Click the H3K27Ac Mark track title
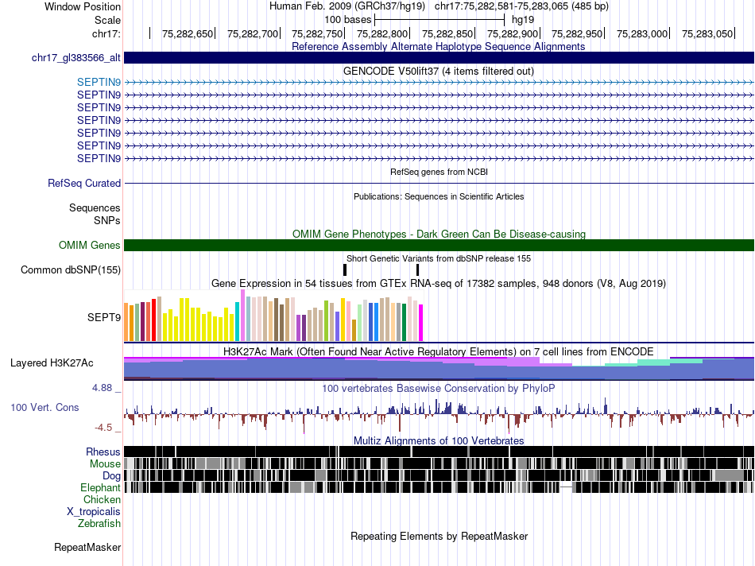The height and width of the screenshot is (566, 755). click(438, 351)
